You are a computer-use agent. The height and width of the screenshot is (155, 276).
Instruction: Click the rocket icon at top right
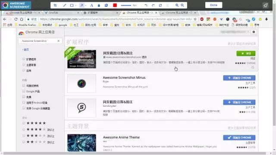(266, 5)
